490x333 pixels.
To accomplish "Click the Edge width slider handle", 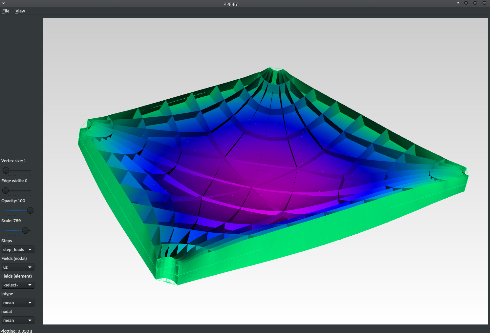I will point(6,190).
